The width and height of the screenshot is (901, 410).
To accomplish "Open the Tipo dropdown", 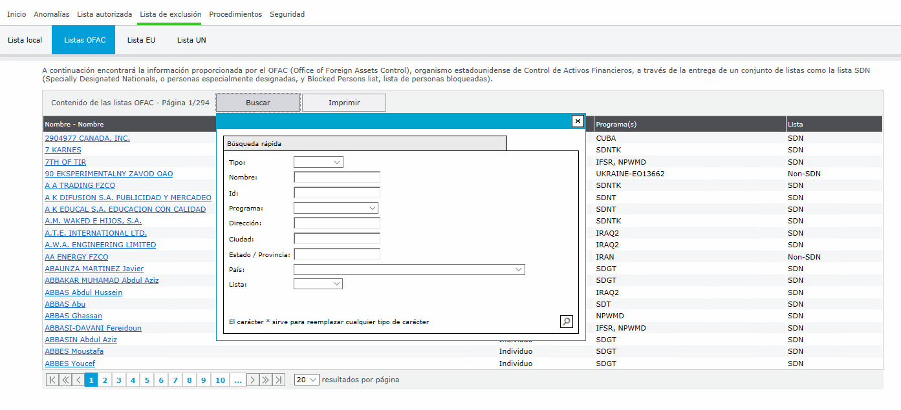I will coord(318,163).
